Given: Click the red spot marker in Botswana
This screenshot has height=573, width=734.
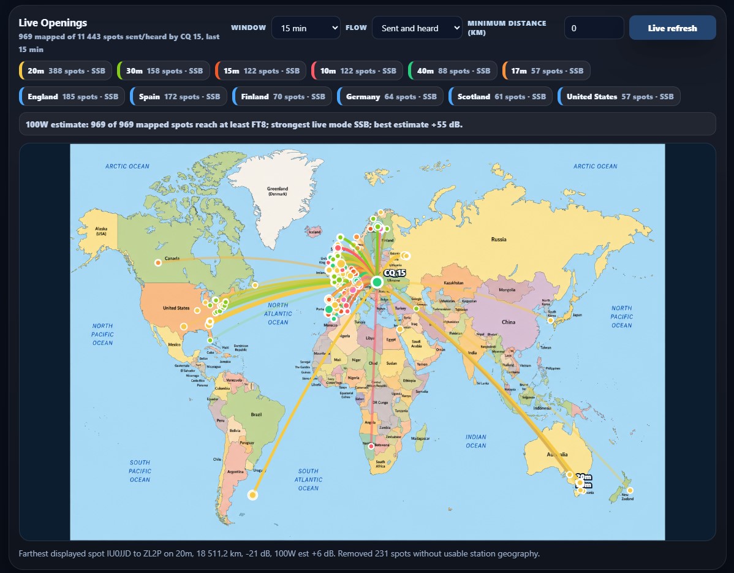Looking at the screenshot, I should tap(371, 446).
